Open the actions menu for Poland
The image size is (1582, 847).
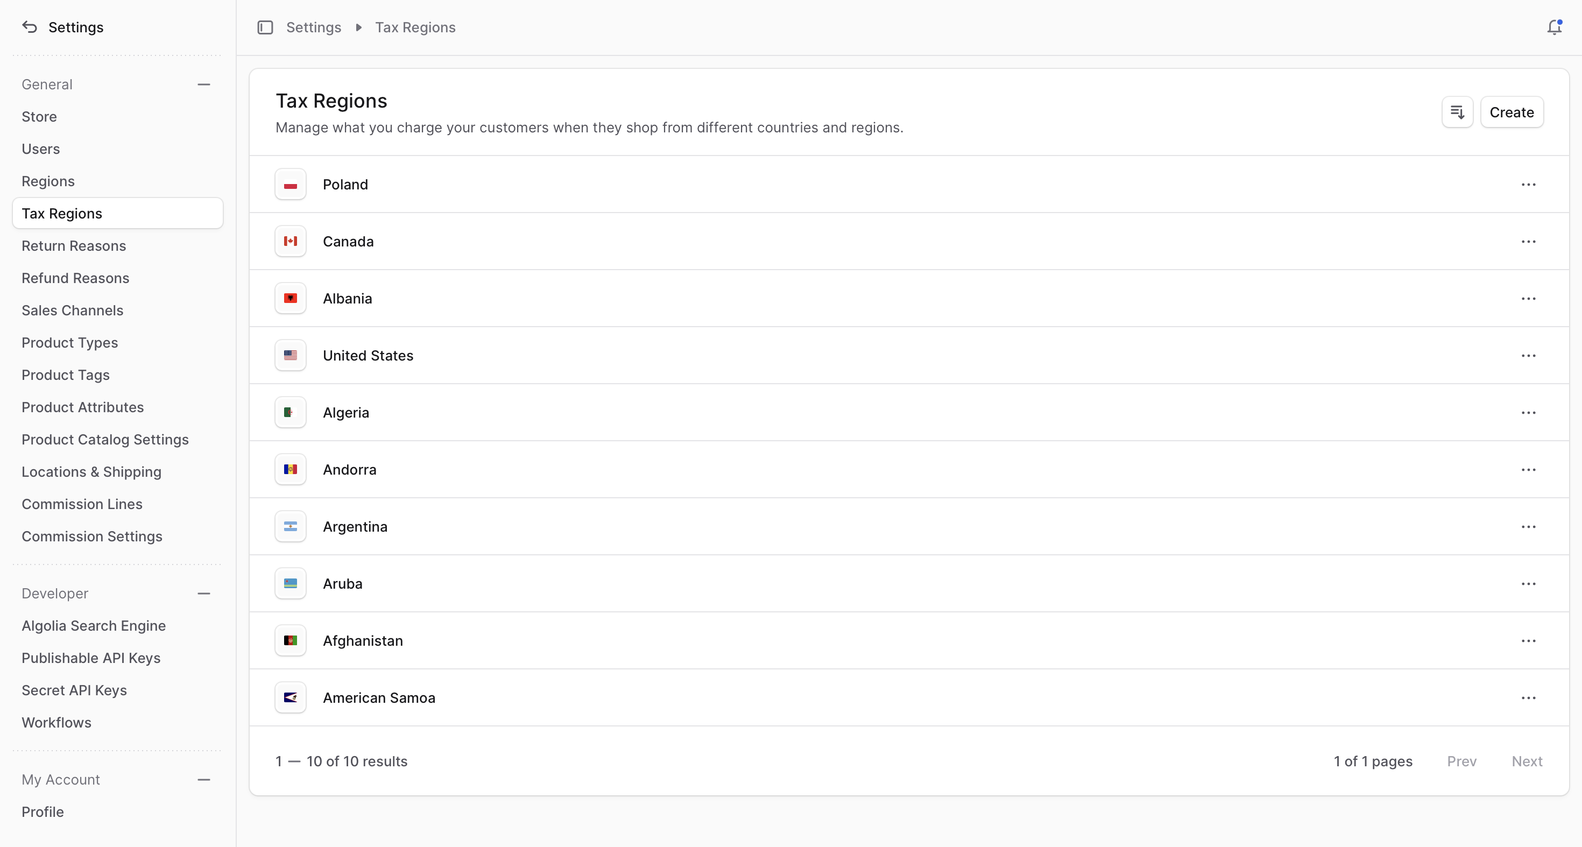tap(1528, 185)
